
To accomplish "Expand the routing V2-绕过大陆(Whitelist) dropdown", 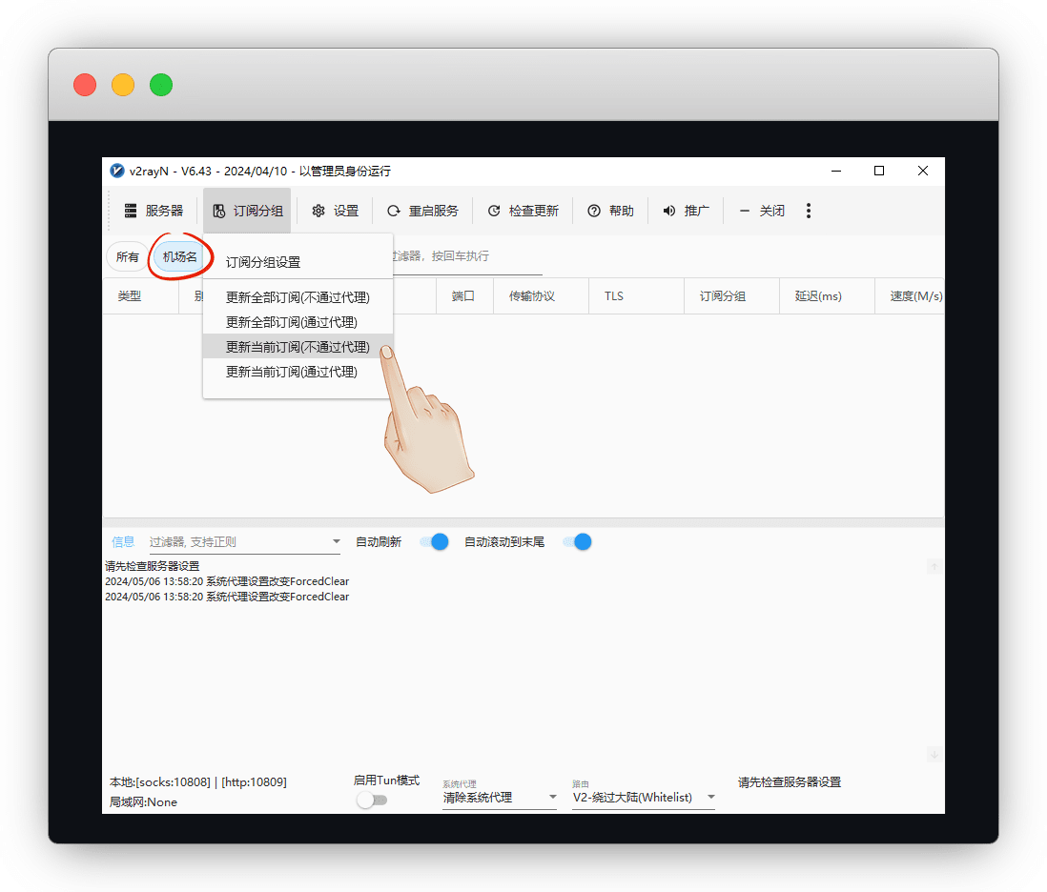I will coord(710,798).
